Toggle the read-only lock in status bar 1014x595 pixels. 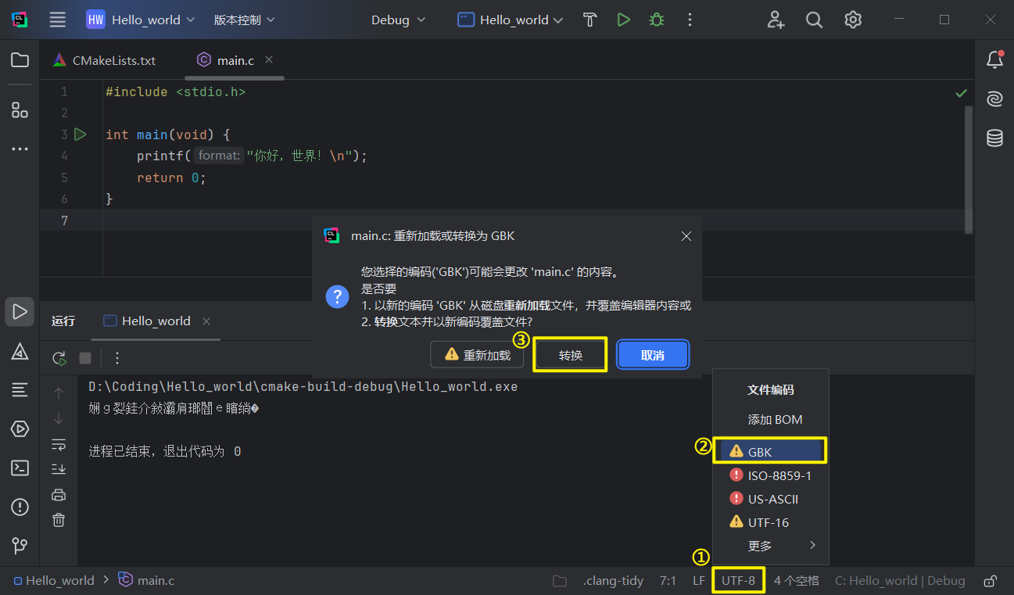coord(990,580)
